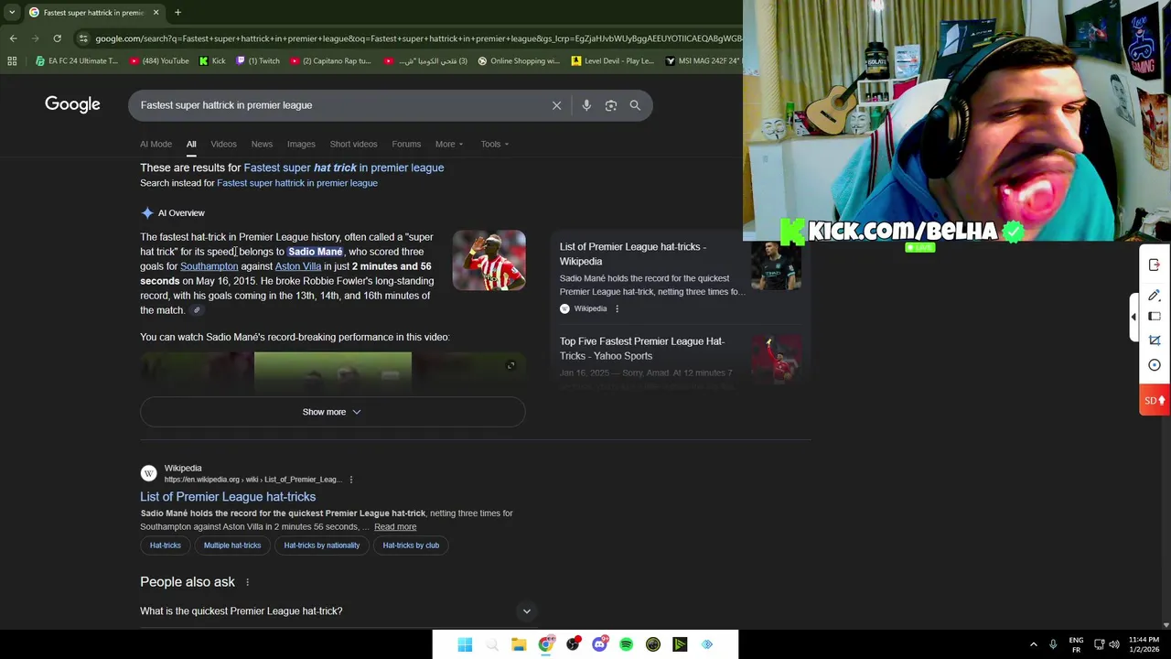This screenshot has width=1171, height=659.
Task: Click the magnifier search submit icon
Action: click(635, 105)
